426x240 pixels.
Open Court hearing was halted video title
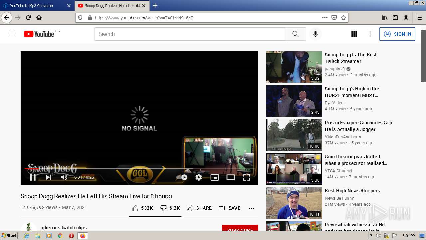(356, 160)
